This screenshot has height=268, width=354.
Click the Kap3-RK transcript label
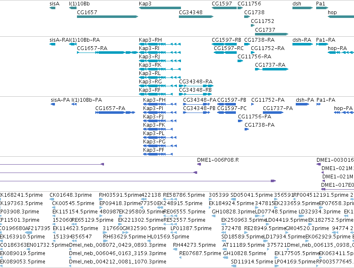[x=150, y=65]
